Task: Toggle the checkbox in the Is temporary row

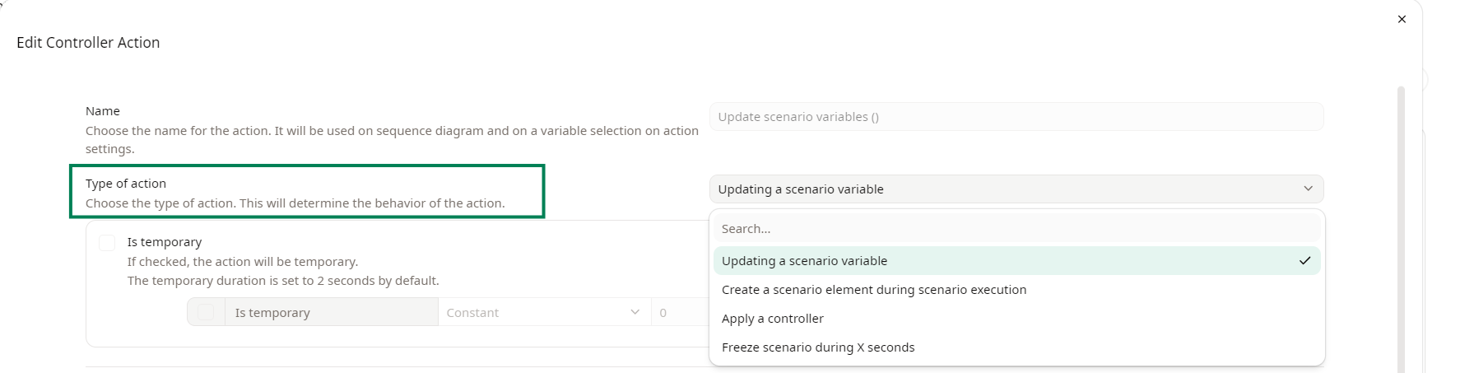Action: coord(206,313)
